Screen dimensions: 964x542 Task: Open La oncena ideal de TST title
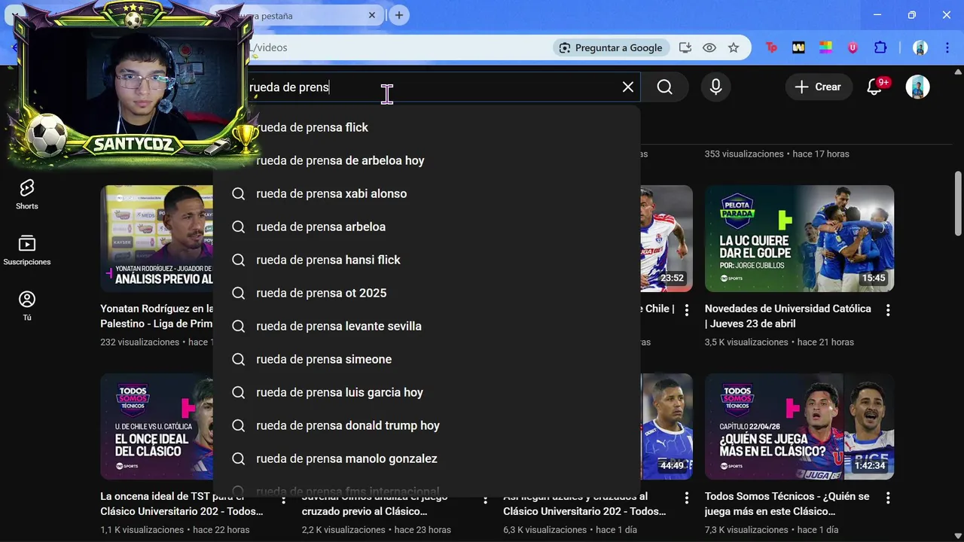click(182, 504)
